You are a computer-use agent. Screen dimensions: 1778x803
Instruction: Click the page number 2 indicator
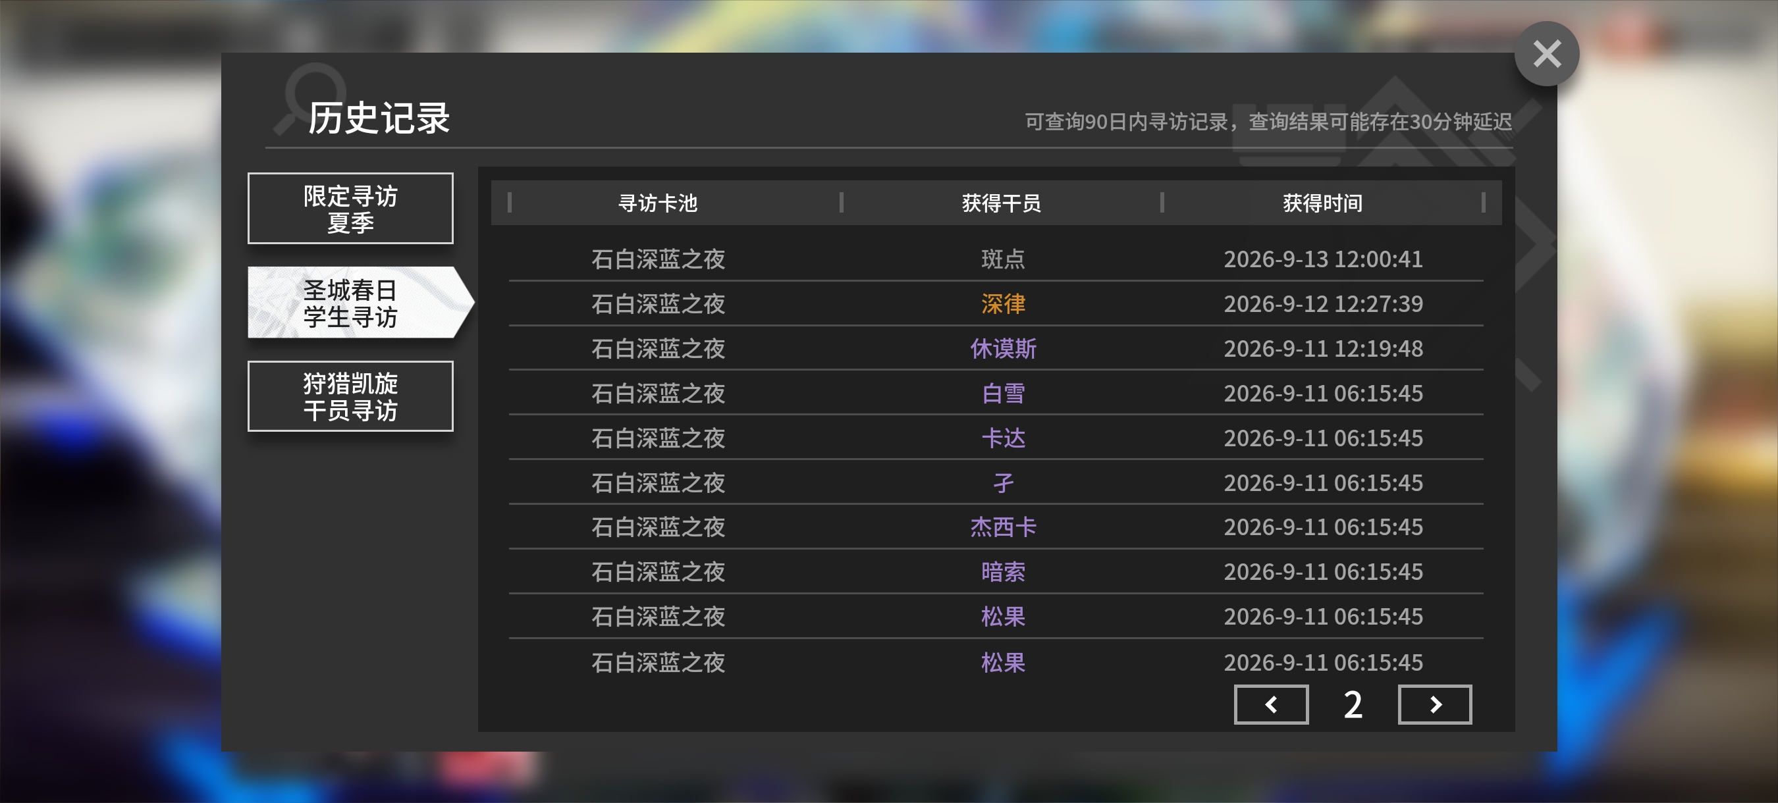(x=1353, y=705)
